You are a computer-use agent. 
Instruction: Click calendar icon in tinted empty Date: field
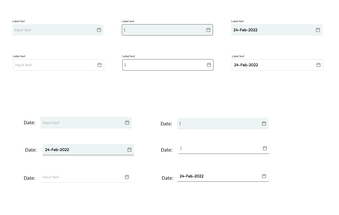pyautogui.click(x=264, y=123)
